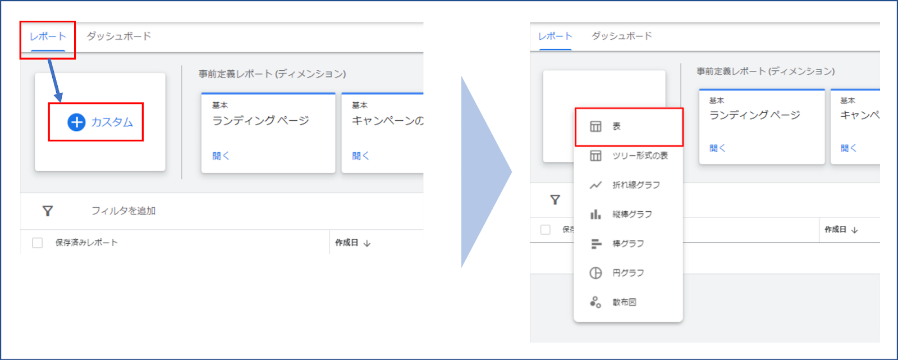Click the tree table icon for ツリー形式の表

click(x=595, y=156)
